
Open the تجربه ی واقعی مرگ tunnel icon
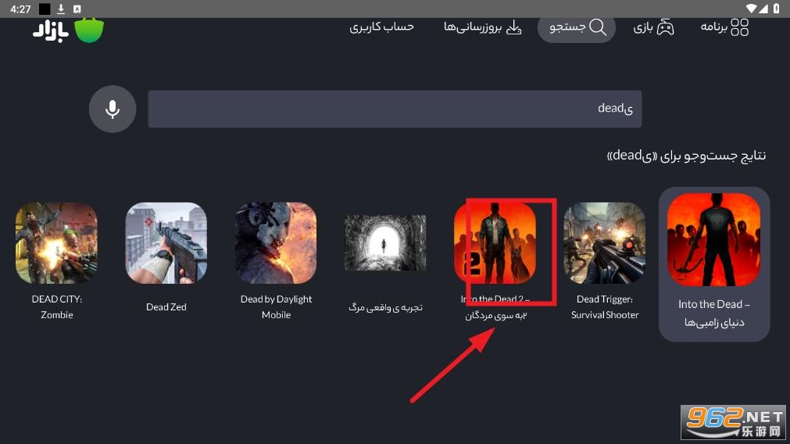[385, 243]
